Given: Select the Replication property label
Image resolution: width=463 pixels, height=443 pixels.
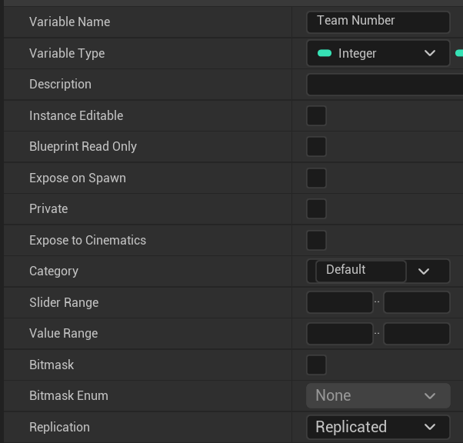Looking at the screenshot, I should point(59,427).
